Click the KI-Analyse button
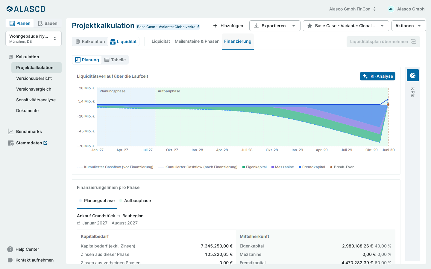The width and height of the screenshot is (431, 269). (x=377, y=76)
